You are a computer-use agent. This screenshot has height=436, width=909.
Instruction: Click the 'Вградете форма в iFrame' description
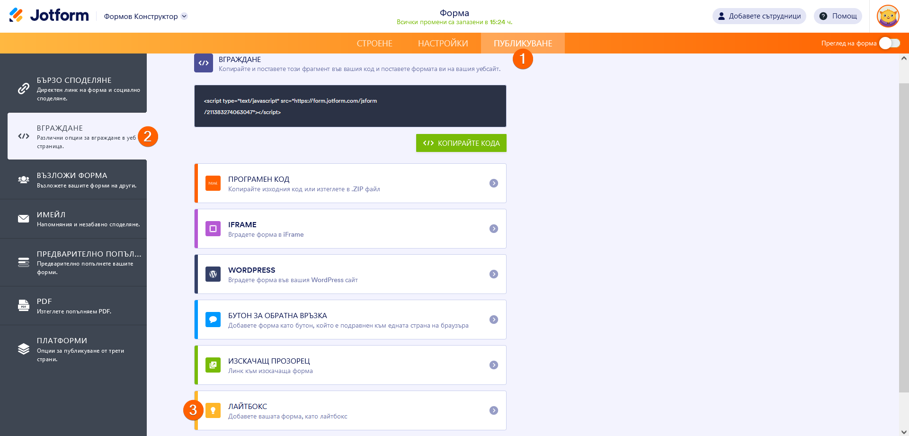(266, 234)
